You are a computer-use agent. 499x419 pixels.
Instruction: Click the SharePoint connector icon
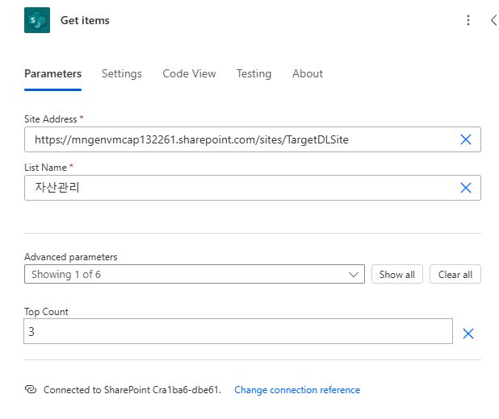(x=37, y=20)
